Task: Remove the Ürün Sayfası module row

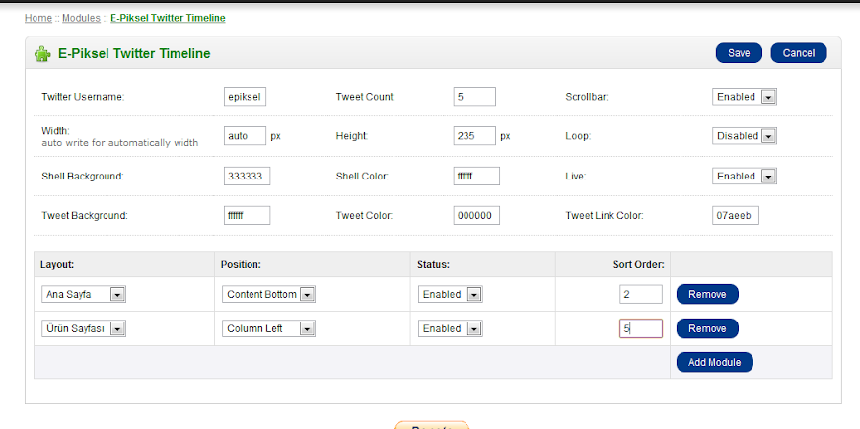Action: [x=707, y=328]
